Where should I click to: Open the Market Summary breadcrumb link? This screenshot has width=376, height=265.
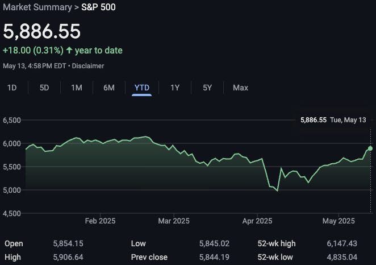(x=37, y=7)
